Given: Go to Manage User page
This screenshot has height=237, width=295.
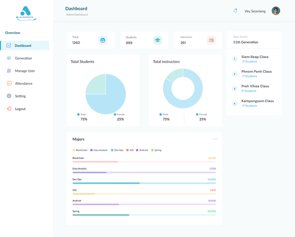Looking at the screenshot, I should 25,71.
